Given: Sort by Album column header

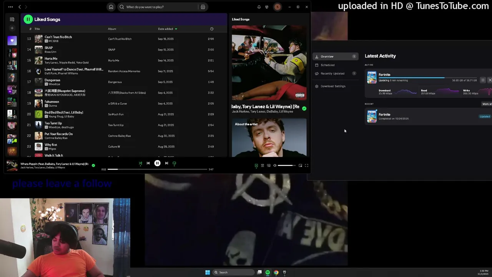Looking at the screenshot, I should click(x=112, y=29).
